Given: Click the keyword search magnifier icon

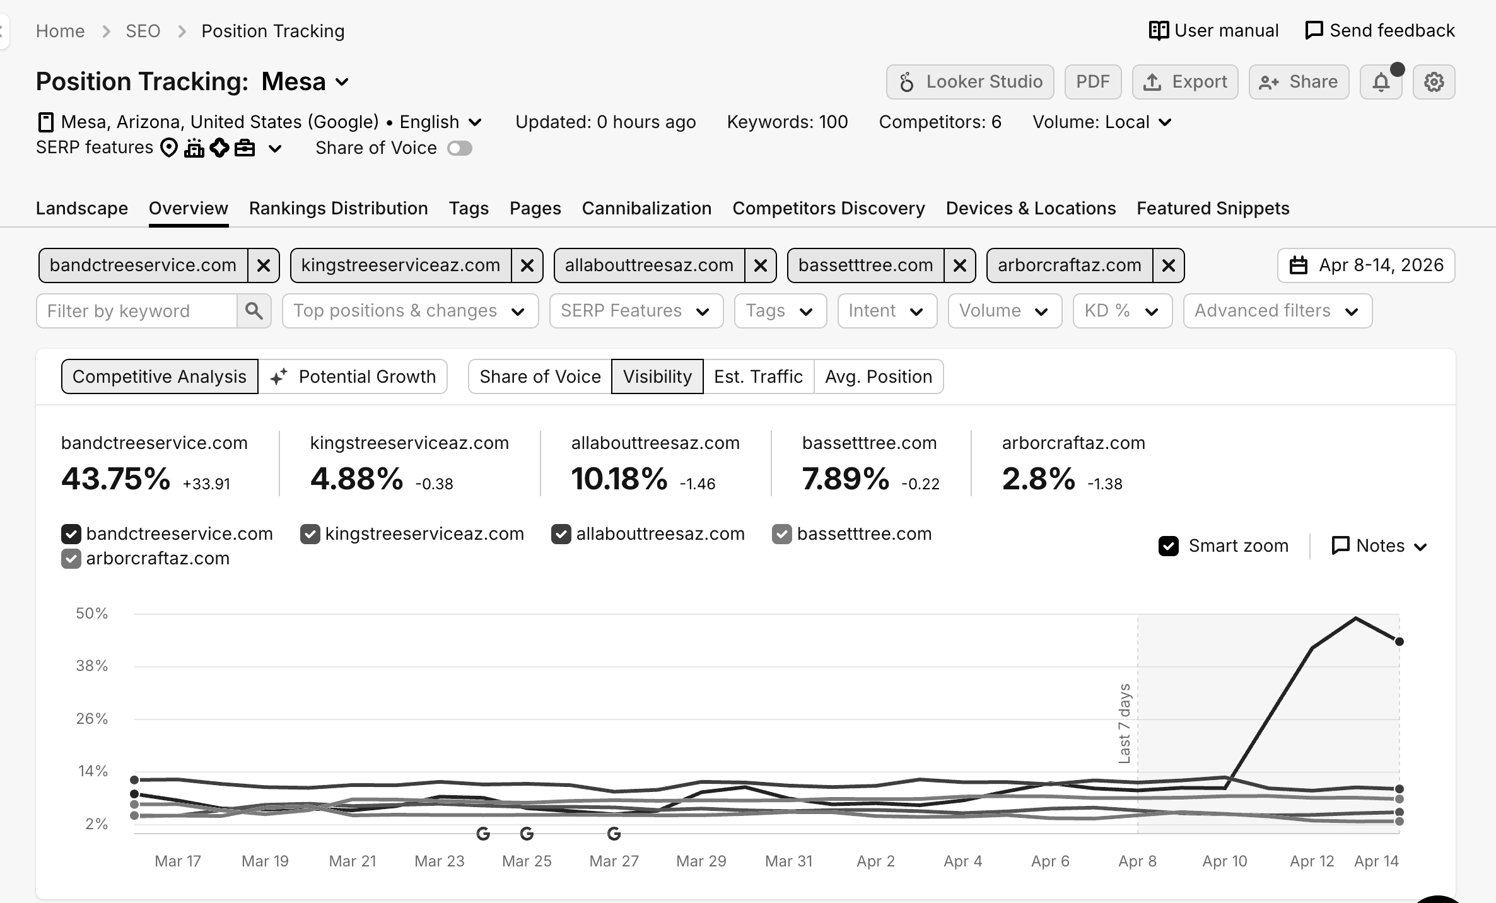Looking at the screenshot, I should (x=254, y=311).
